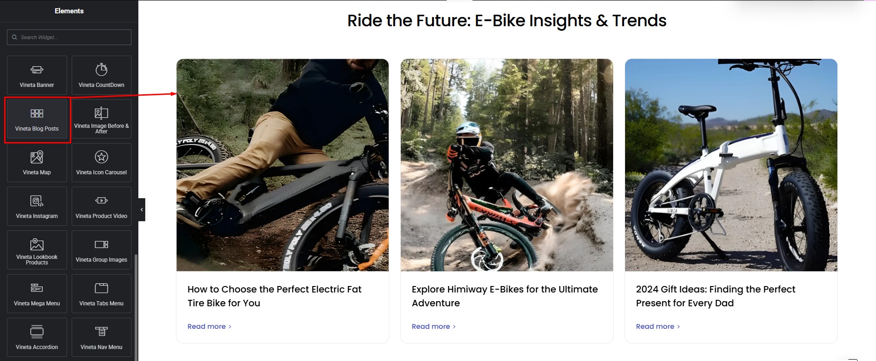Select the Vineta Banner widget

[37, 75]
